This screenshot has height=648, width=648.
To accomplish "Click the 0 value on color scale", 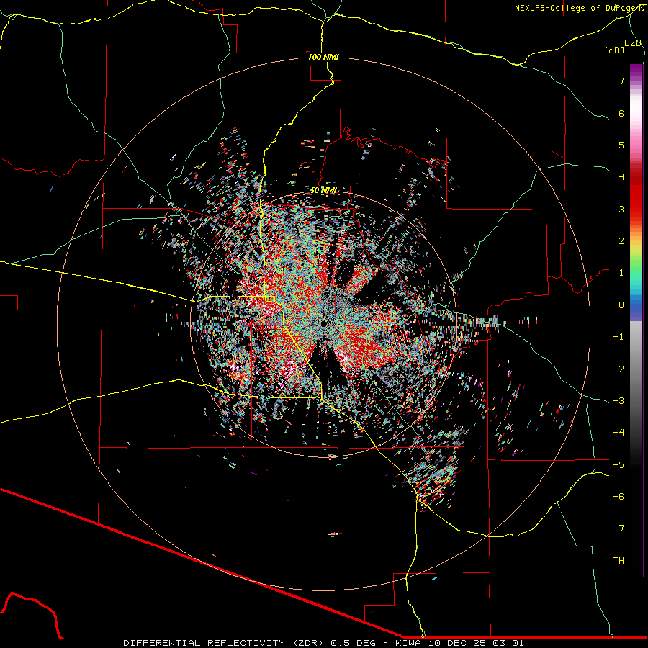I will pyautogui.click(x=621, y=305).
